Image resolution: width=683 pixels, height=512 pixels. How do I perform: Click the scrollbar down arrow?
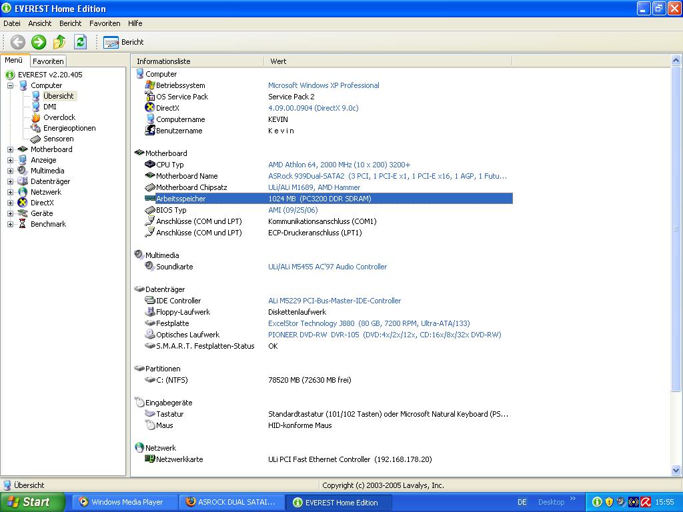pyautogui.click(x=676, y=470)
